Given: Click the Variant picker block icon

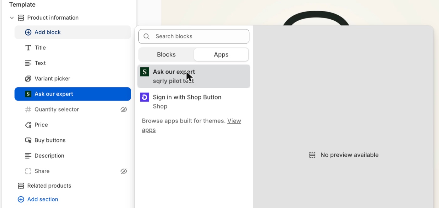Looking at the screenshot, I should click(28, 79).
